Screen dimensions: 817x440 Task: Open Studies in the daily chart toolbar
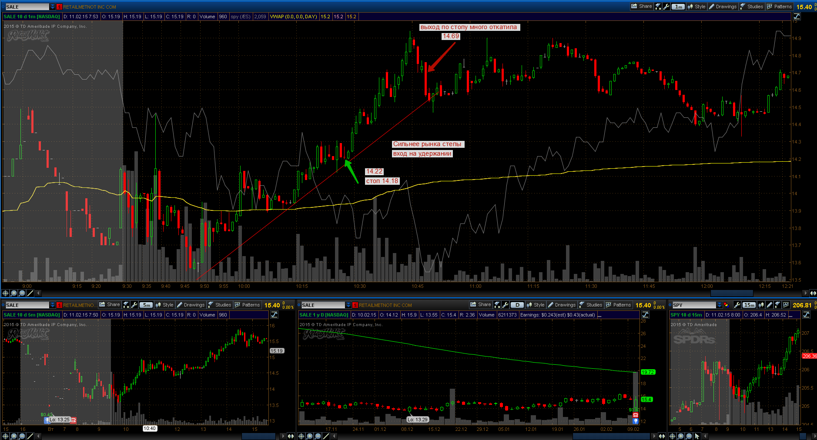tap(591, 305)
